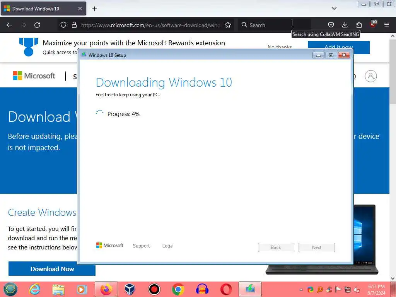396x297 pixels.
Task: Show hidden system tray icons arrow
Action: pyautogui.click(x=301, y=290)
